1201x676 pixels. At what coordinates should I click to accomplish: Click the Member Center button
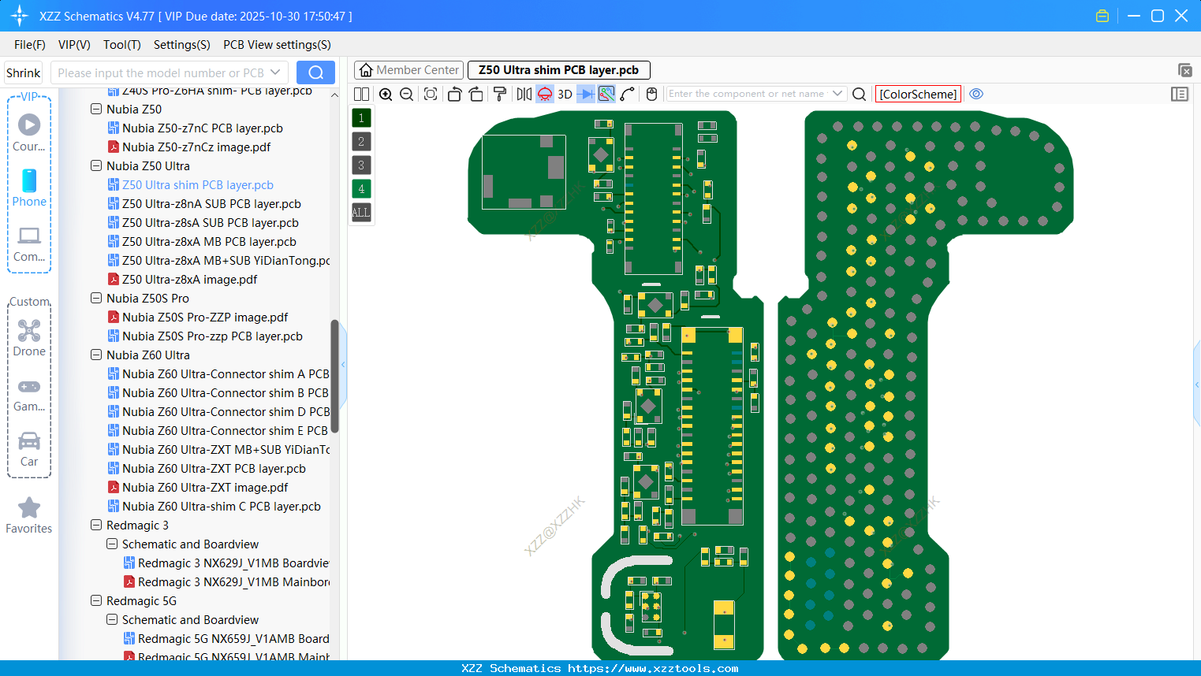pyautogui.click(x=408, y=70)
